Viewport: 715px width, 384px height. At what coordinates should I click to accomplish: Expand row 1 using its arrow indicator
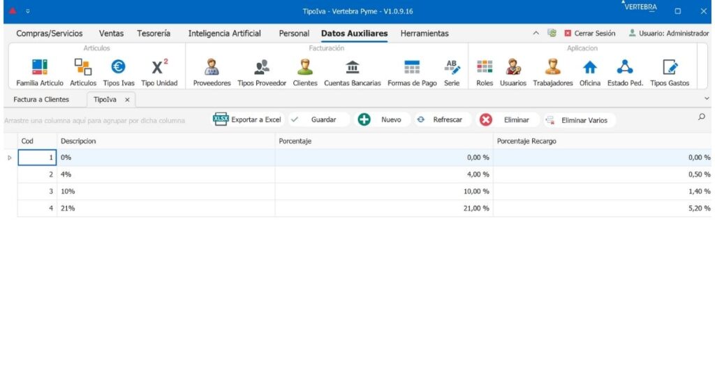10,158
